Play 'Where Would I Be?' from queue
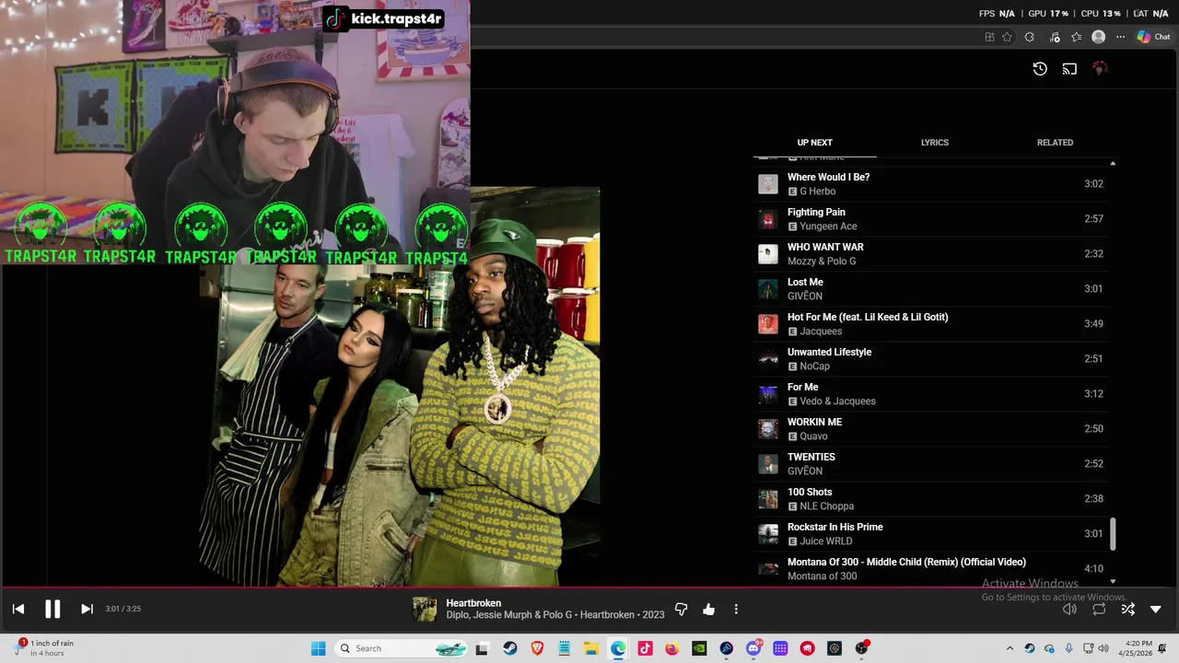Viewport: 1179px width, 663px height. tap(930, 184)
